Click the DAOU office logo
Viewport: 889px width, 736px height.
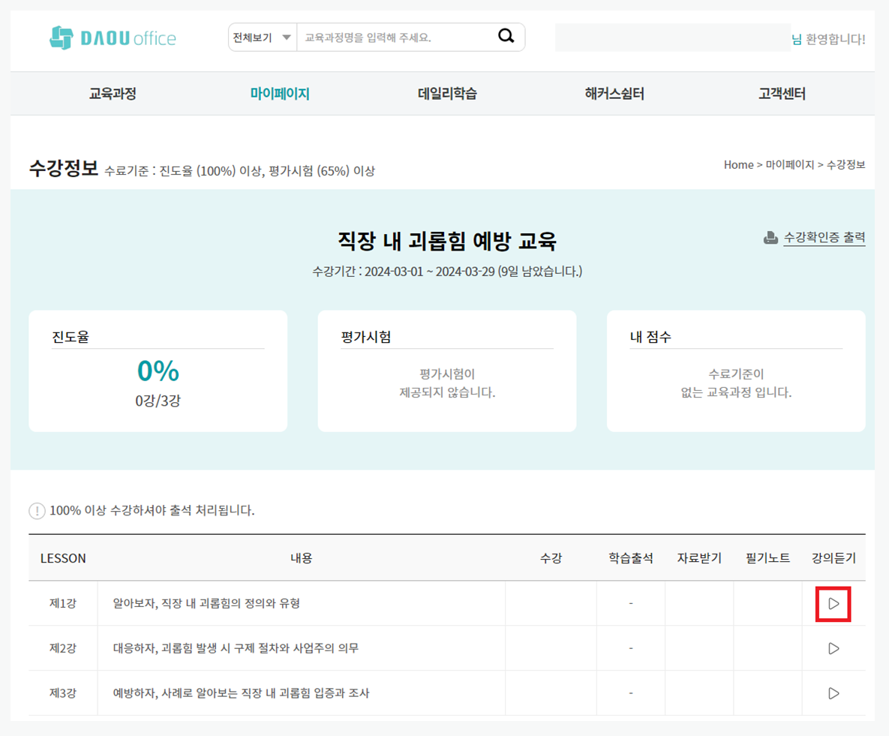click(x=113, y=38)
